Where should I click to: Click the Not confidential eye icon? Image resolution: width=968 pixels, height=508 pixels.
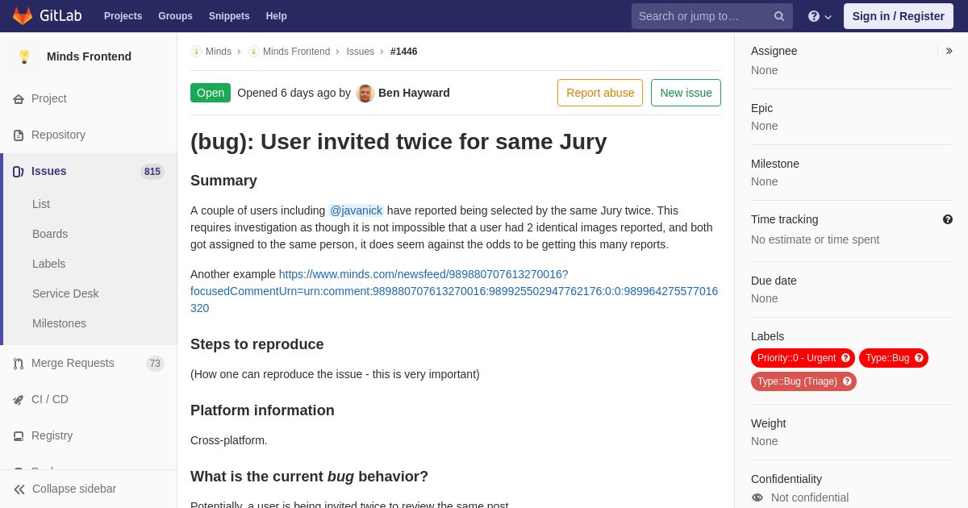pos(757,498)
